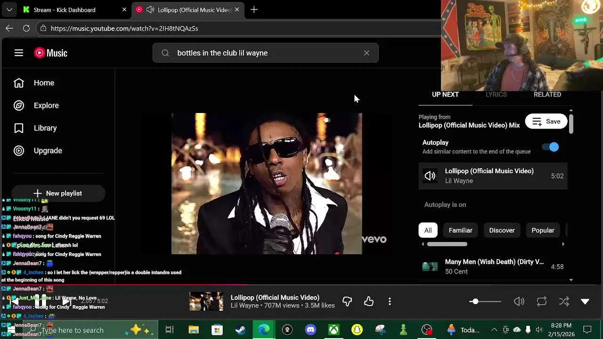
Task: Open Xbox app from the taskbar
Action: pyautogui.click(x=334, y=330)
